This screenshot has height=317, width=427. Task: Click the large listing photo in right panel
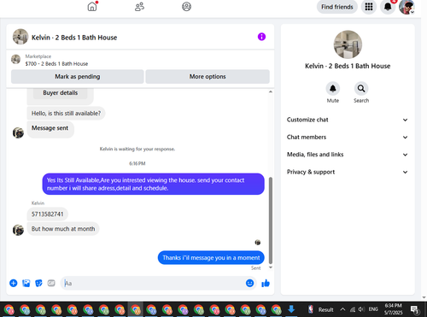click(x=348, y=44)
